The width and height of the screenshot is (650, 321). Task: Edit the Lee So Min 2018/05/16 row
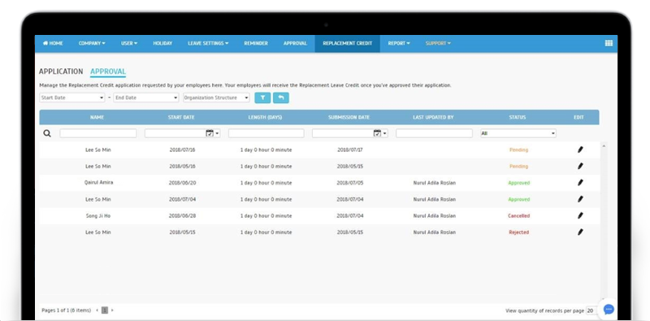pos(580,167)
